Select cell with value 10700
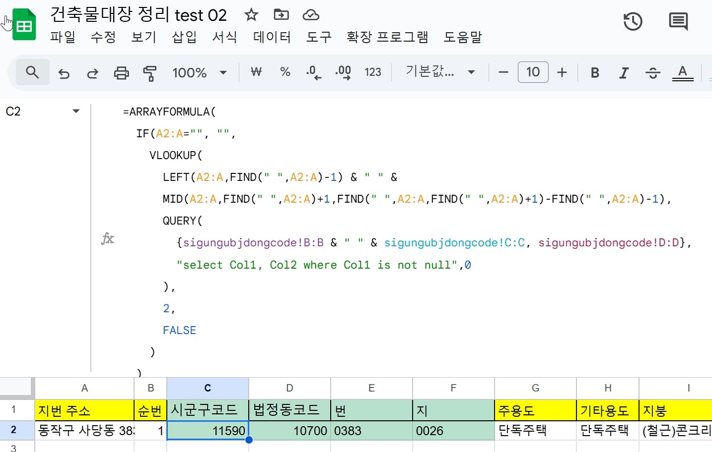712x452 pixels. (289, 430)
